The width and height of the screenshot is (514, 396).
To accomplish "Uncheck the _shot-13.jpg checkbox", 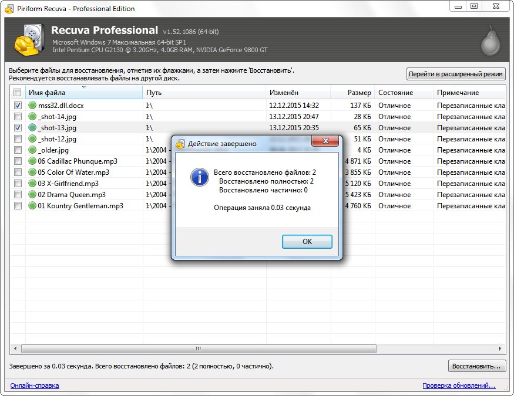I will tap(18, 128).
